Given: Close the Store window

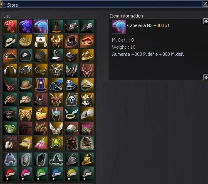Looking at the screenshot, I should tap(205, 4).
